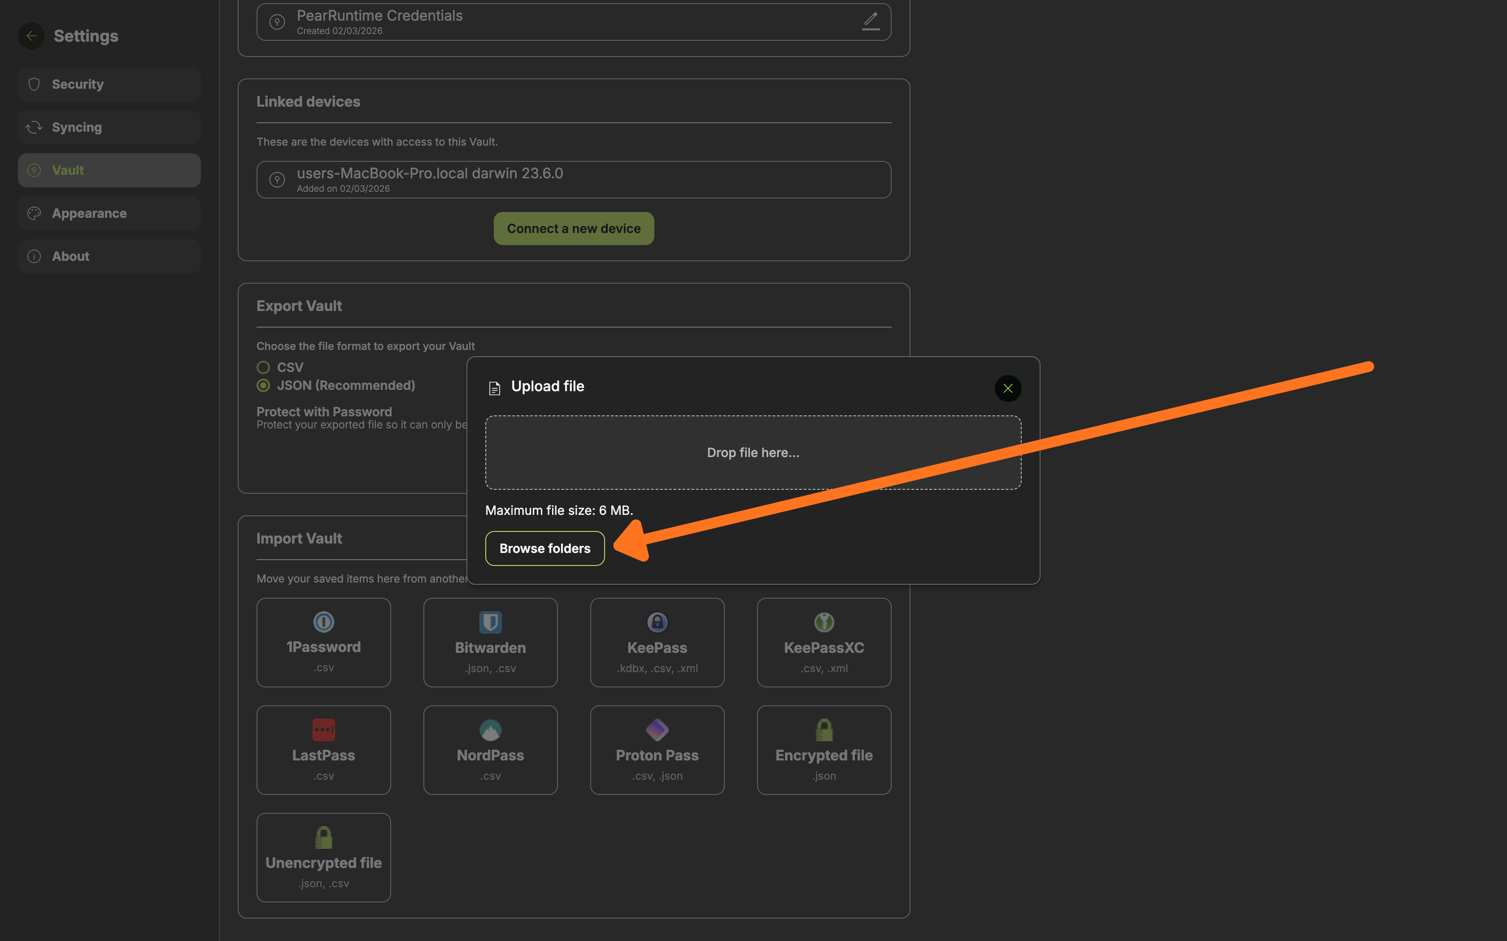Select the LastPass import icon
Screen dimensions: 1507x941
point(323,729)
